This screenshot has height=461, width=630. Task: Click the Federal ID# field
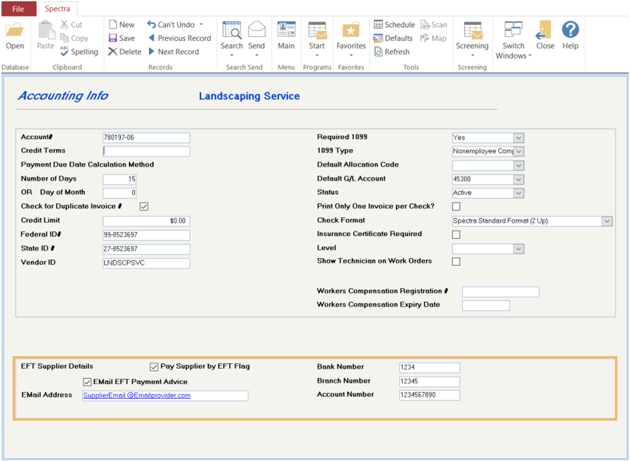pyautogui.click(x=146, y=235)
